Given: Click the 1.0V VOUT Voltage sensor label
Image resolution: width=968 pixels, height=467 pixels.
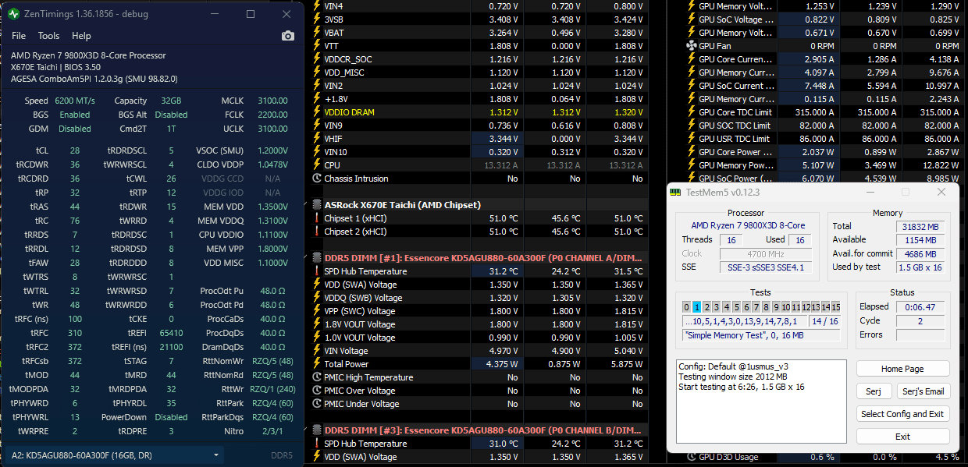Looking at the screenshot, I should pyautogui.click(x=360, y=338).
